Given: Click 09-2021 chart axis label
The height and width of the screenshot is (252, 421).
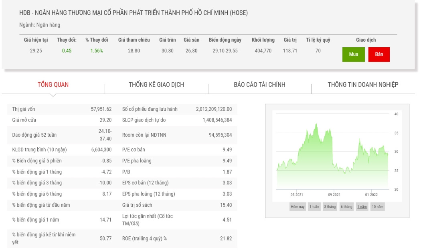Looking at the screenshot, I should point(334,195).
